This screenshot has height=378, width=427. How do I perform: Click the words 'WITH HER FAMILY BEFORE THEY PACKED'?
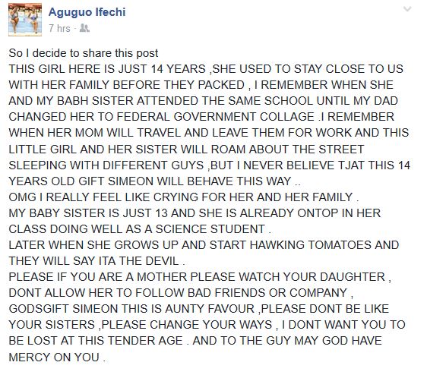(x=127, y=85)
